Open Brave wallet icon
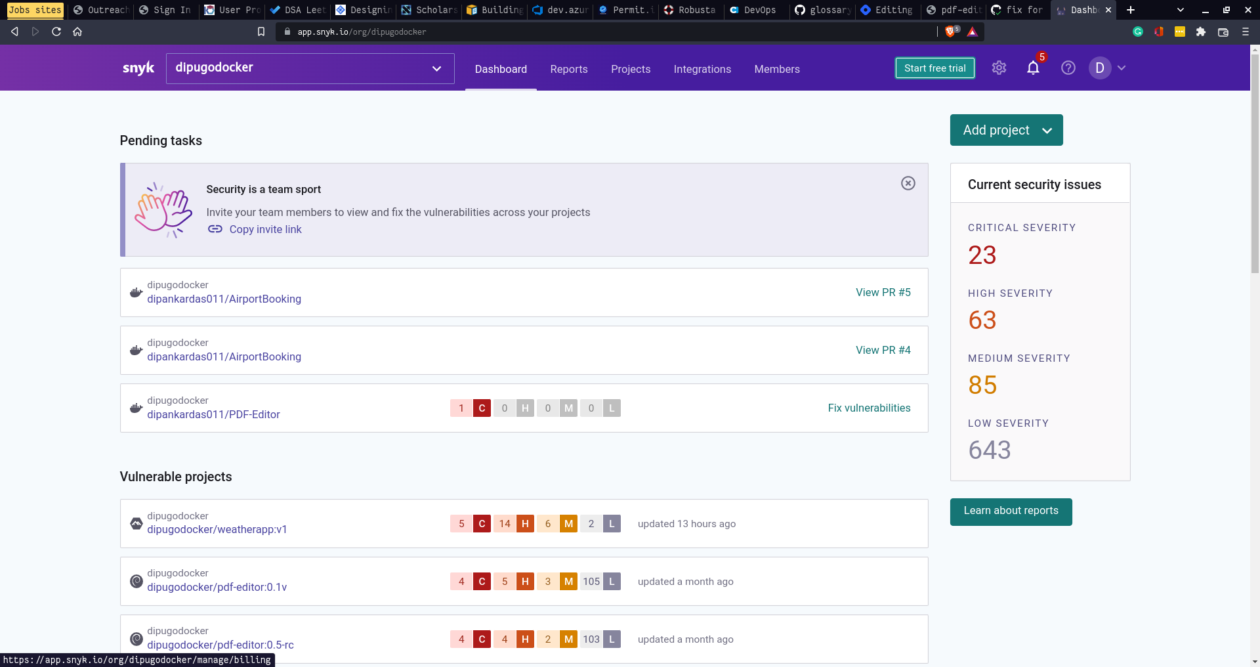The width and height of the screenshot is (1260, 667). click(x=1223, y=32)
